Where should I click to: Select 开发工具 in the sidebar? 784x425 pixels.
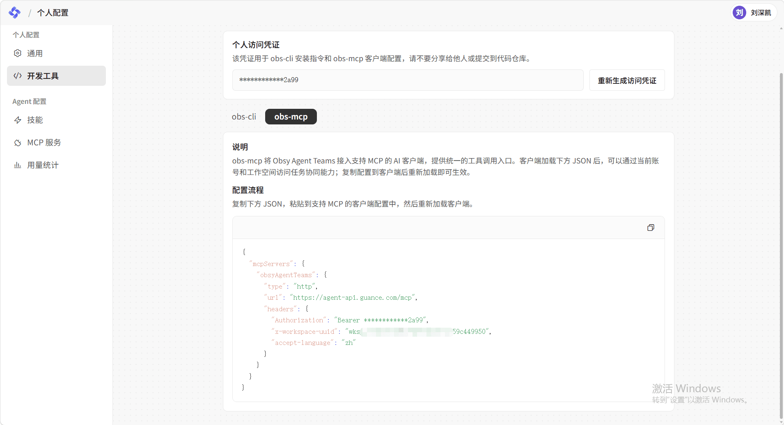pos(56,76)
